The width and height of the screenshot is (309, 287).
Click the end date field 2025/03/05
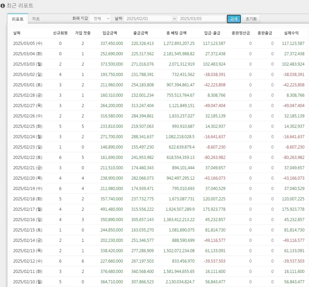coord(201,19)
